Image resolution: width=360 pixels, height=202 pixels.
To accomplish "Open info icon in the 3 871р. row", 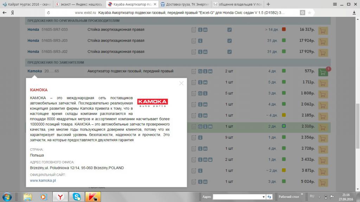I will pyautogui.click(x=200, y=171).
